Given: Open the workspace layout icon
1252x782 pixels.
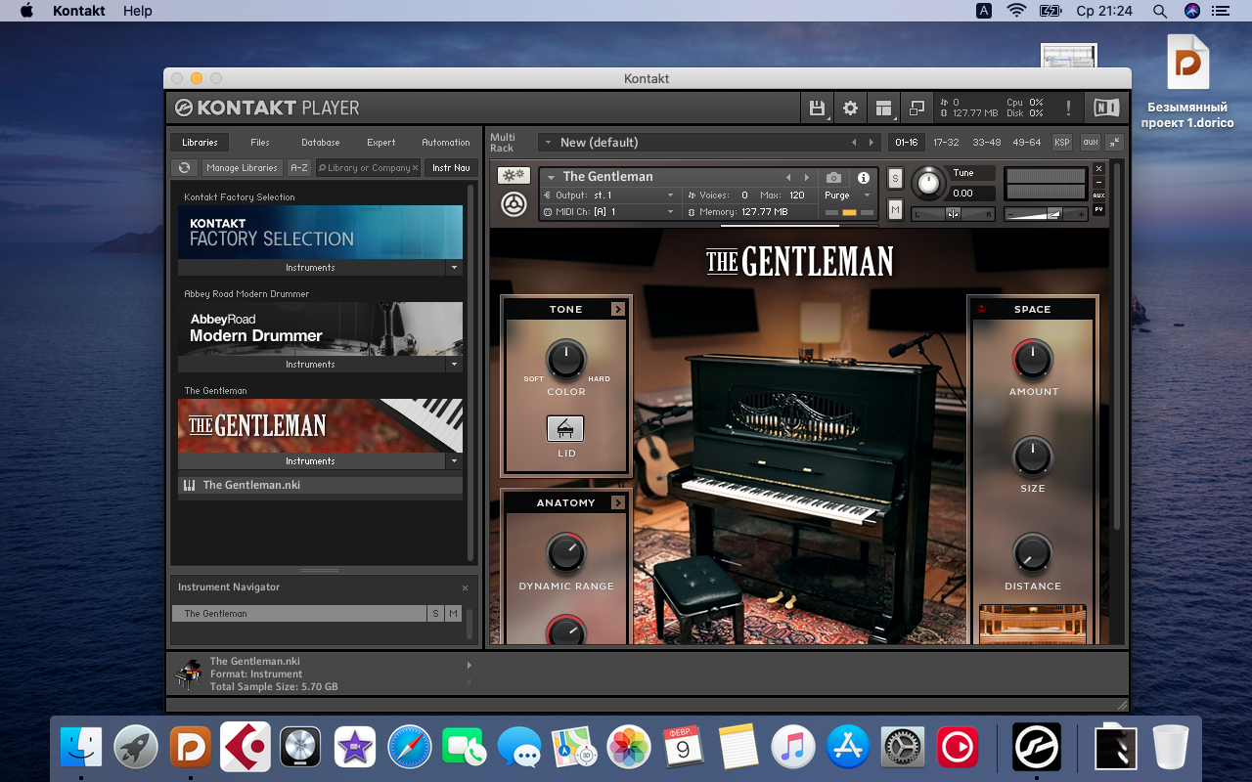Looking at the screenshot, I should [x=883, y=108].
